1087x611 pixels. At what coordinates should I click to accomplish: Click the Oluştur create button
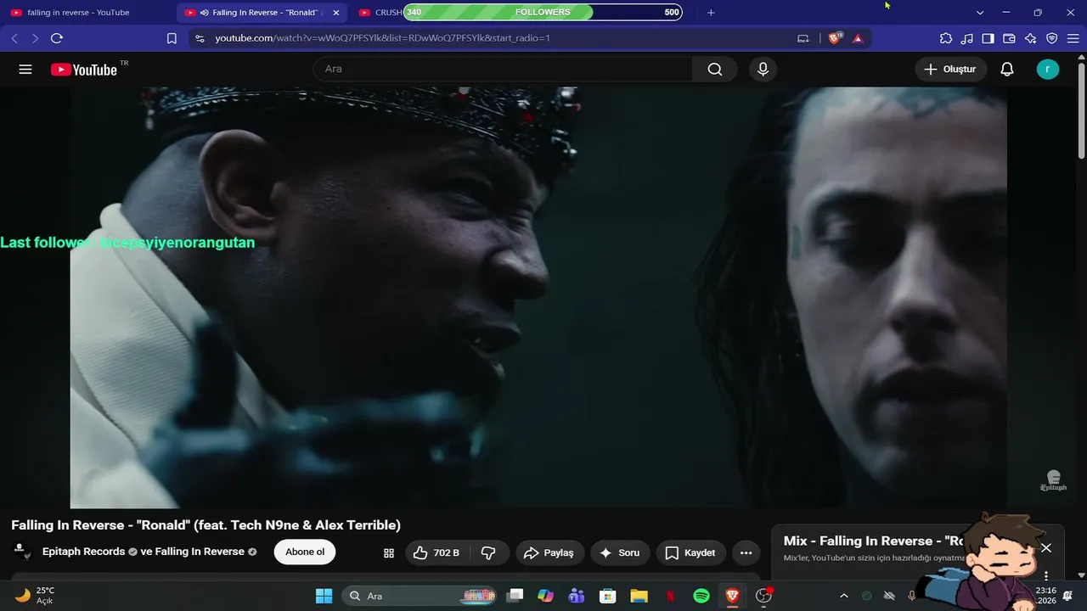click(x=949, y=70)
